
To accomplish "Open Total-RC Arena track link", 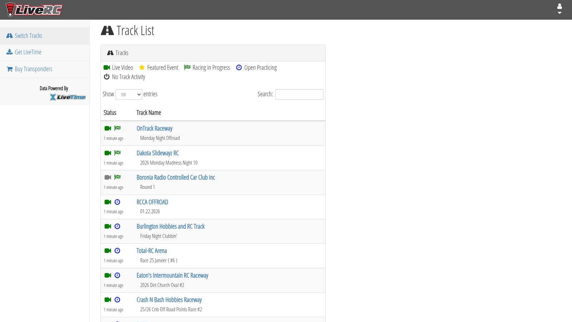I will 152,251.
